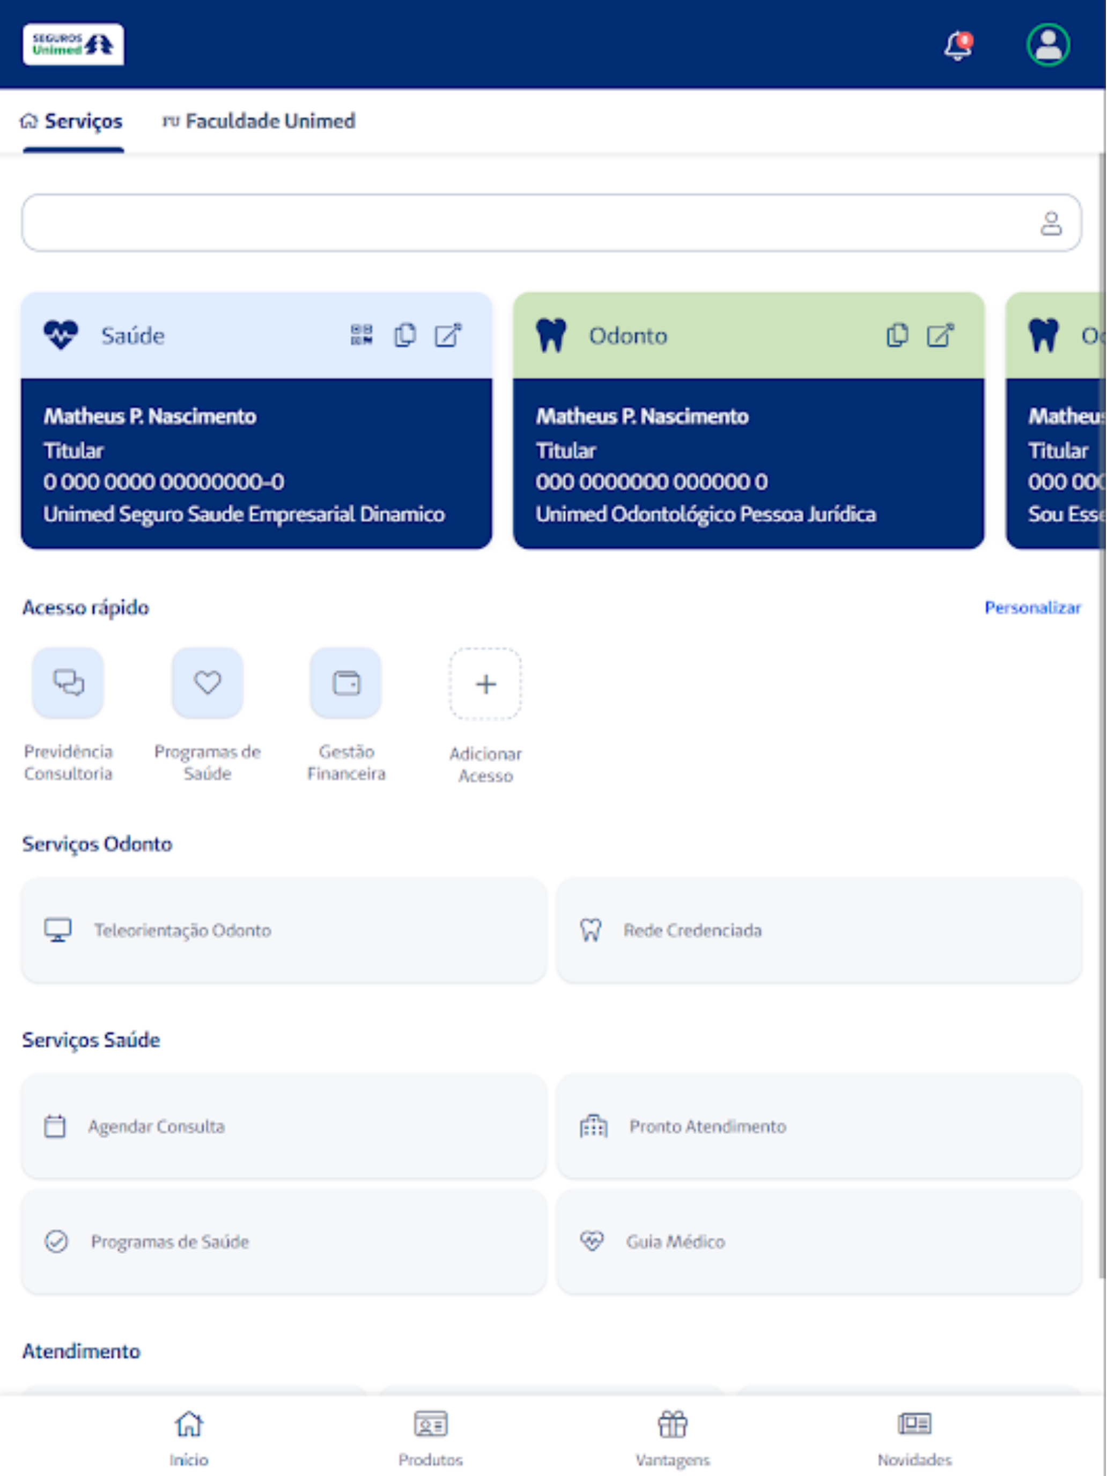Image resolution: width=1107 pixels, height=1476 pixels.
Task: Click the Seguros Unimed logo
Action: (x=73, y=45)
